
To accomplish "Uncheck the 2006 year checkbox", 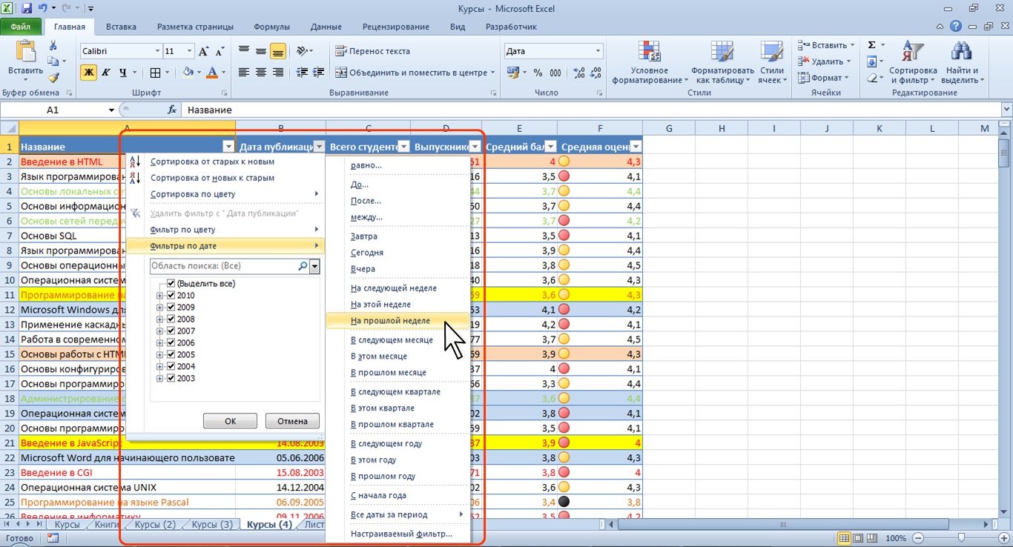I will pyautogui.click(x=171, y=343).
